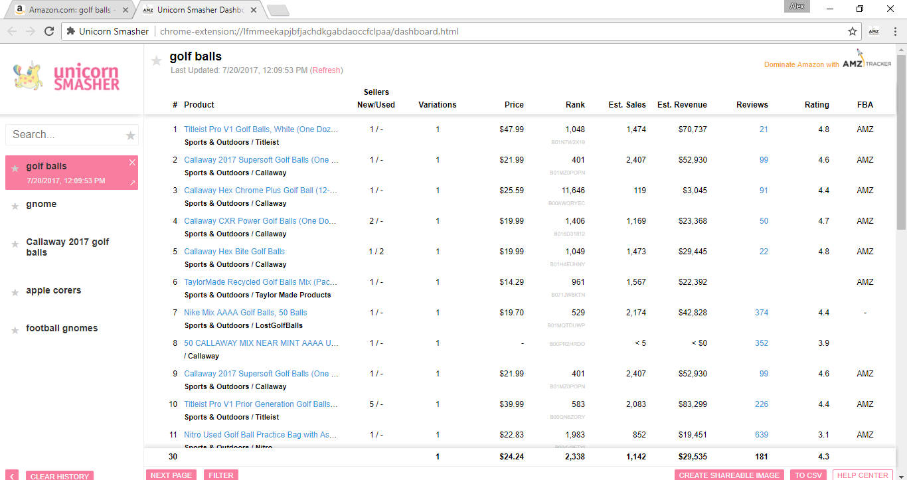Reload the page with refresh icon
Image resolution: width=907 pixels, height=480 pixels.
pos(49,31)
